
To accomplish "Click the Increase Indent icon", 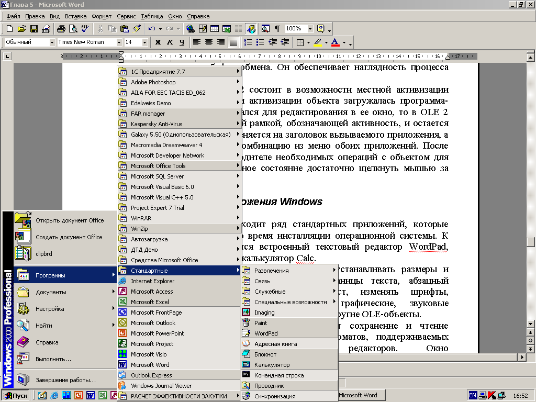I will pyautogui.click(x=285, y=42).
